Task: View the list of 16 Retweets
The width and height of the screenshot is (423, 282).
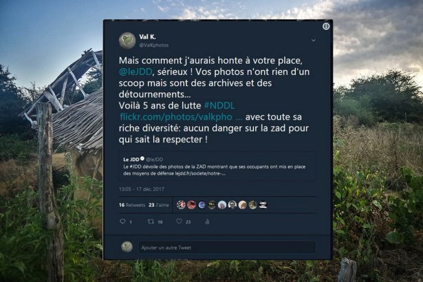Action: pos(132,205)
